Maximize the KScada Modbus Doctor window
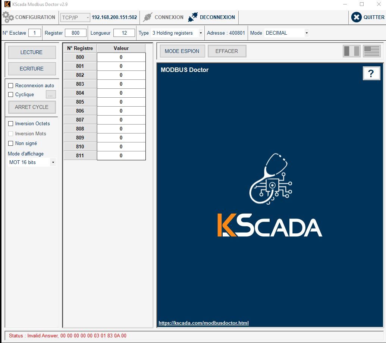This screenshot has width=386, height=343. (362, 4)
